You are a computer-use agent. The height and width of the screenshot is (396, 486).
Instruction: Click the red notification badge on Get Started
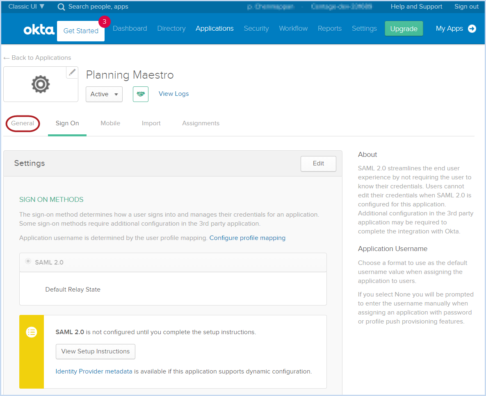pyautogui.click(x=105, y=22)
